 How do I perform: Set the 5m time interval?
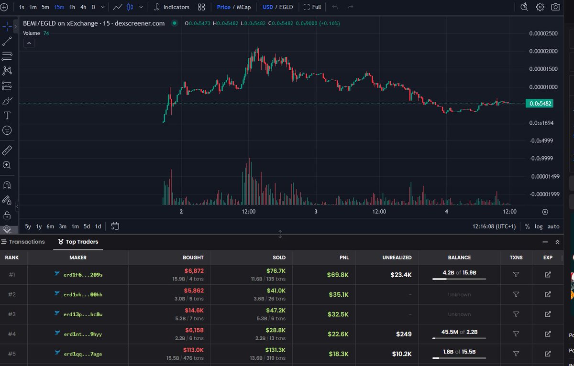click(45, 7)
